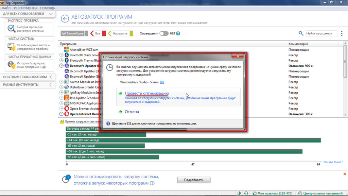Select the AAct x86 от WZTeam row
The height and width of the screenshot is (196, 348).
pos(201,50)
